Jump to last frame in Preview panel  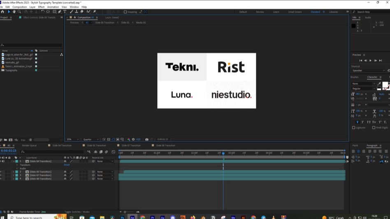[x=381, y=60]
